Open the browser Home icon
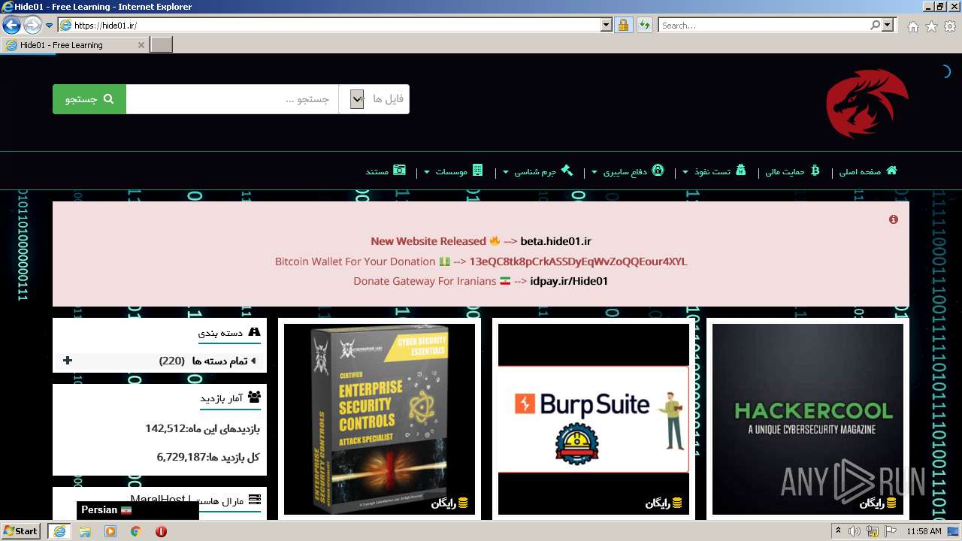The height and width of the screenshot is (541, 962). coord(912,26)
